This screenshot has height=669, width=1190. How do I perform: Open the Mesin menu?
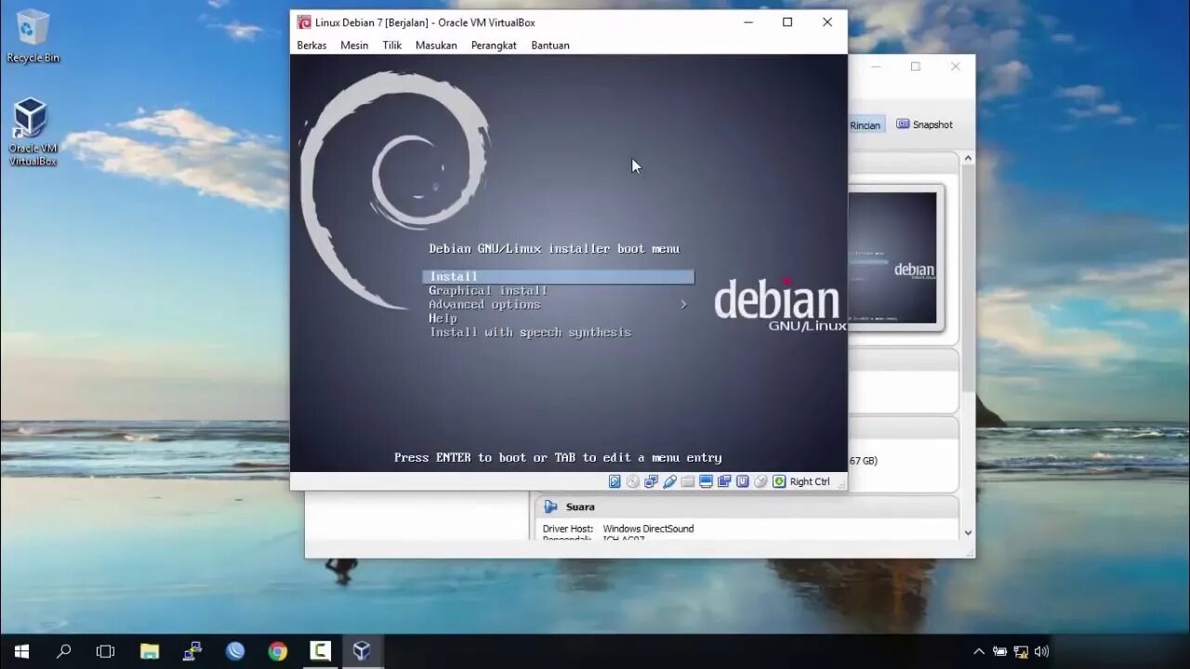click(x=354, y=46)
